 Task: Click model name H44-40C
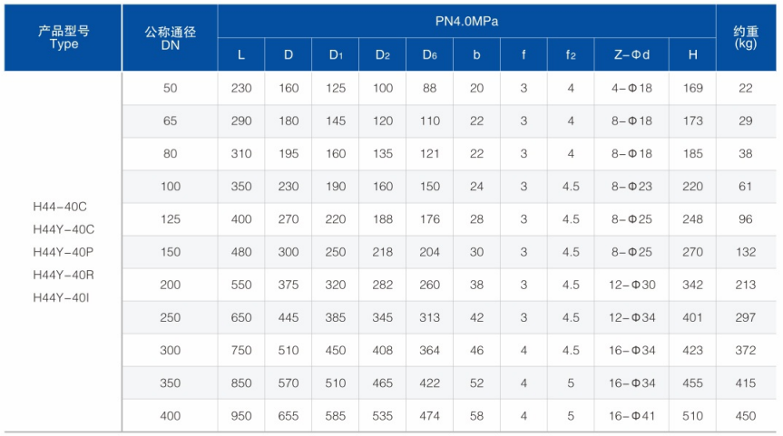(60, 207)
